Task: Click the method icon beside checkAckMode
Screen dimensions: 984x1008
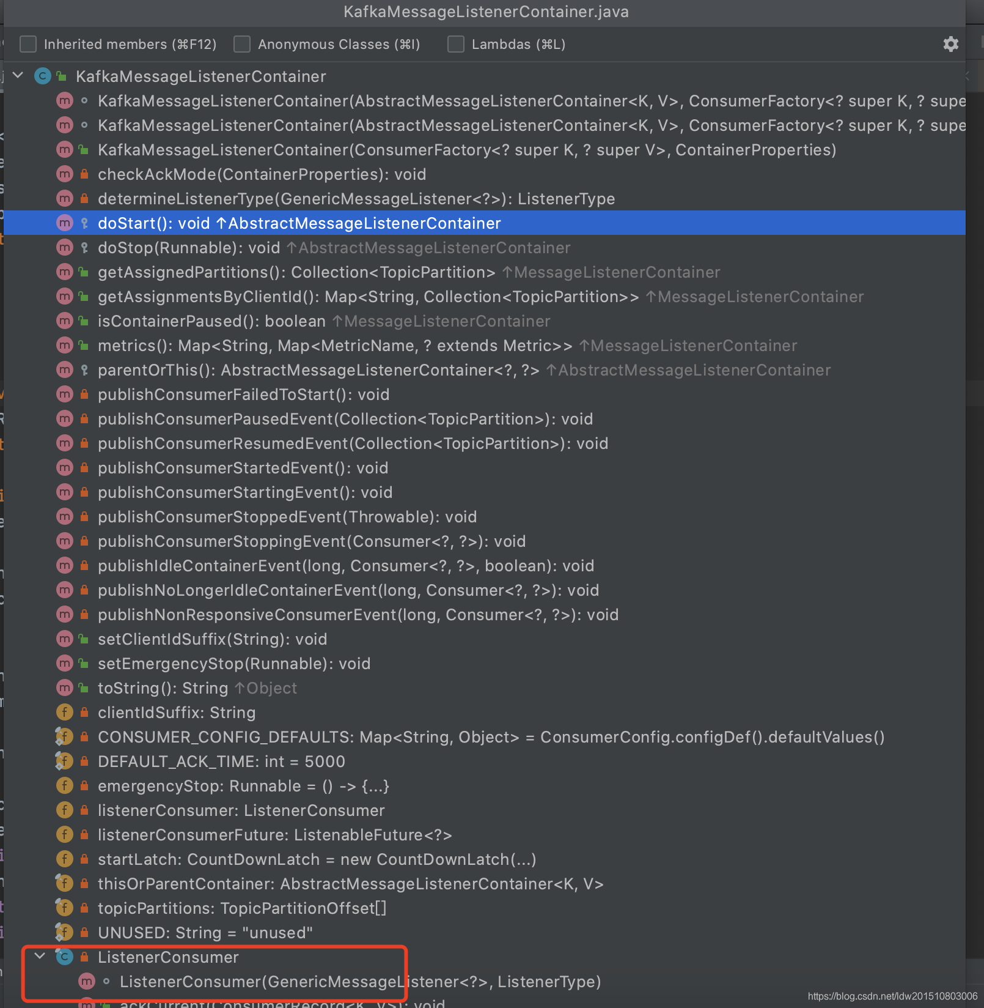Action: click(65, 174)
